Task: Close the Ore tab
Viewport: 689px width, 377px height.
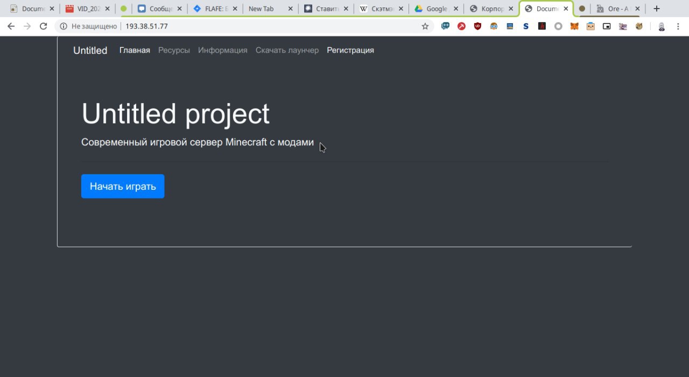Action: 637,9
